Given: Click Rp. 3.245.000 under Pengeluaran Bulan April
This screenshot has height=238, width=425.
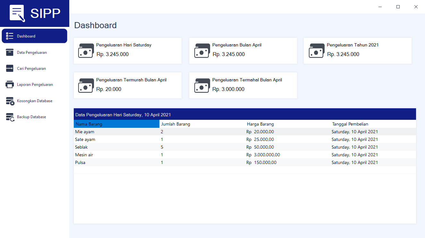Looking at the screenshot, I should point(229,54).
